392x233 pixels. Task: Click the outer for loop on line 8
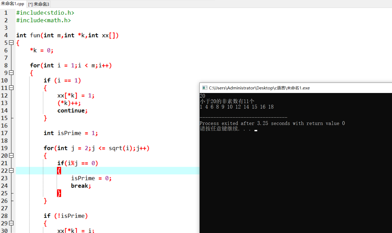point(71,65)
